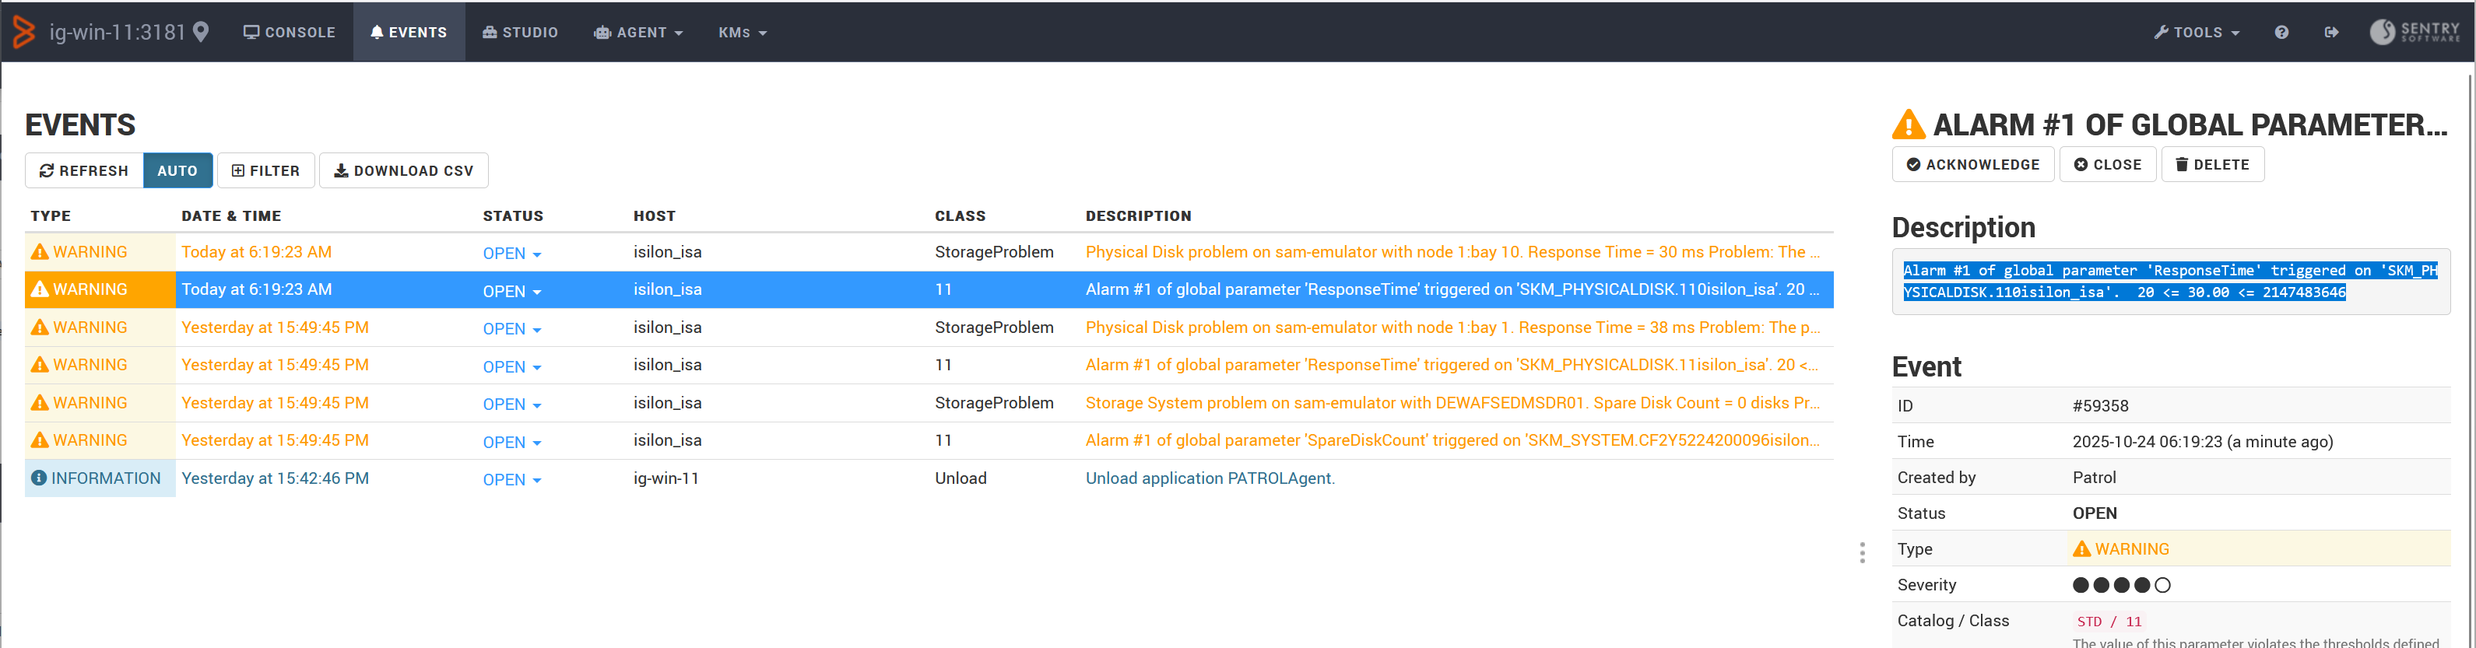
Task: Click the warning icon in the 'Physical Disk problem...bay 10' row
Action: pos(40,251)
